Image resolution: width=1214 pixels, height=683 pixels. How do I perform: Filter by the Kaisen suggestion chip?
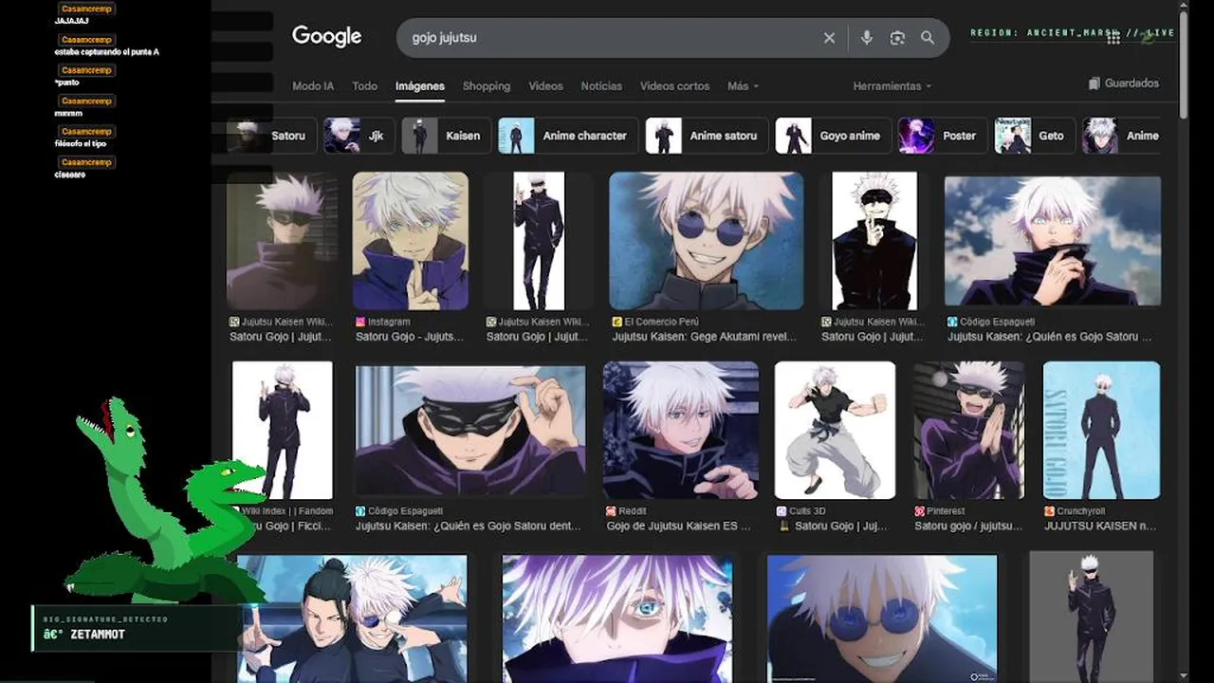coord(446,136)
